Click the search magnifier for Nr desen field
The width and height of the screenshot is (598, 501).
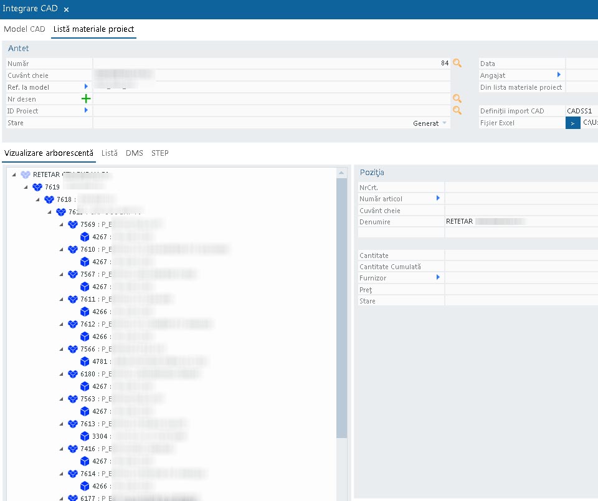(x=457, y=98)
